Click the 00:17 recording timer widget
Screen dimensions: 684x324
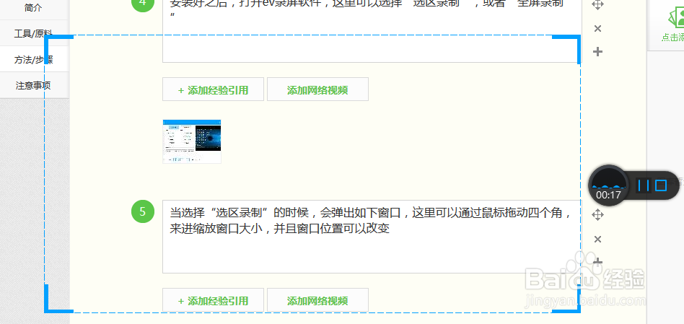point(608,185)
